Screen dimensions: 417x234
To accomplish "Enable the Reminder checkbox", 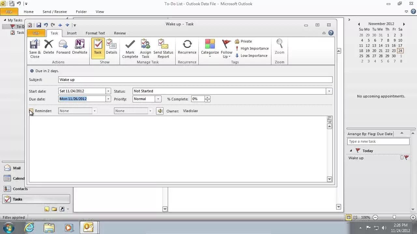I will [x=31, y=111].
